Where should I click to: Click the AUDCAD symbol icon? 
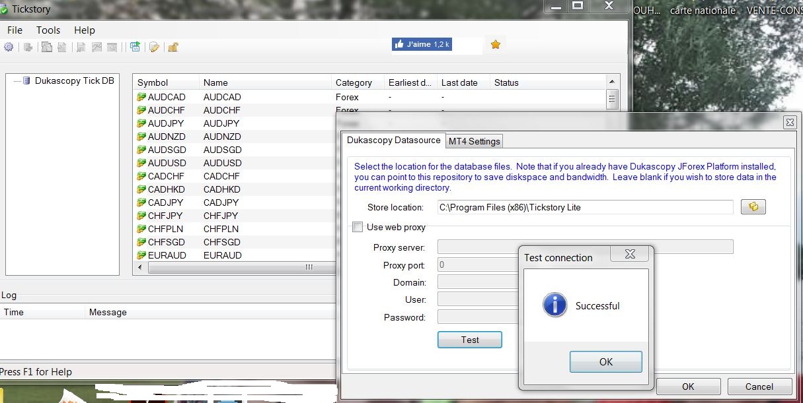click(x=141, y=97)
